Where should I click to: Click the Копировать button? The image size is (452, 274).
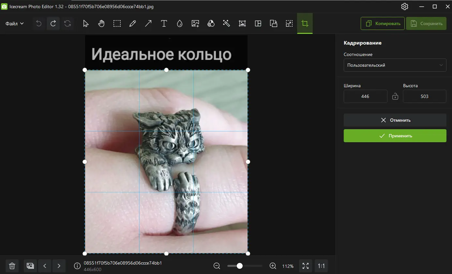(x=383, y=23)
